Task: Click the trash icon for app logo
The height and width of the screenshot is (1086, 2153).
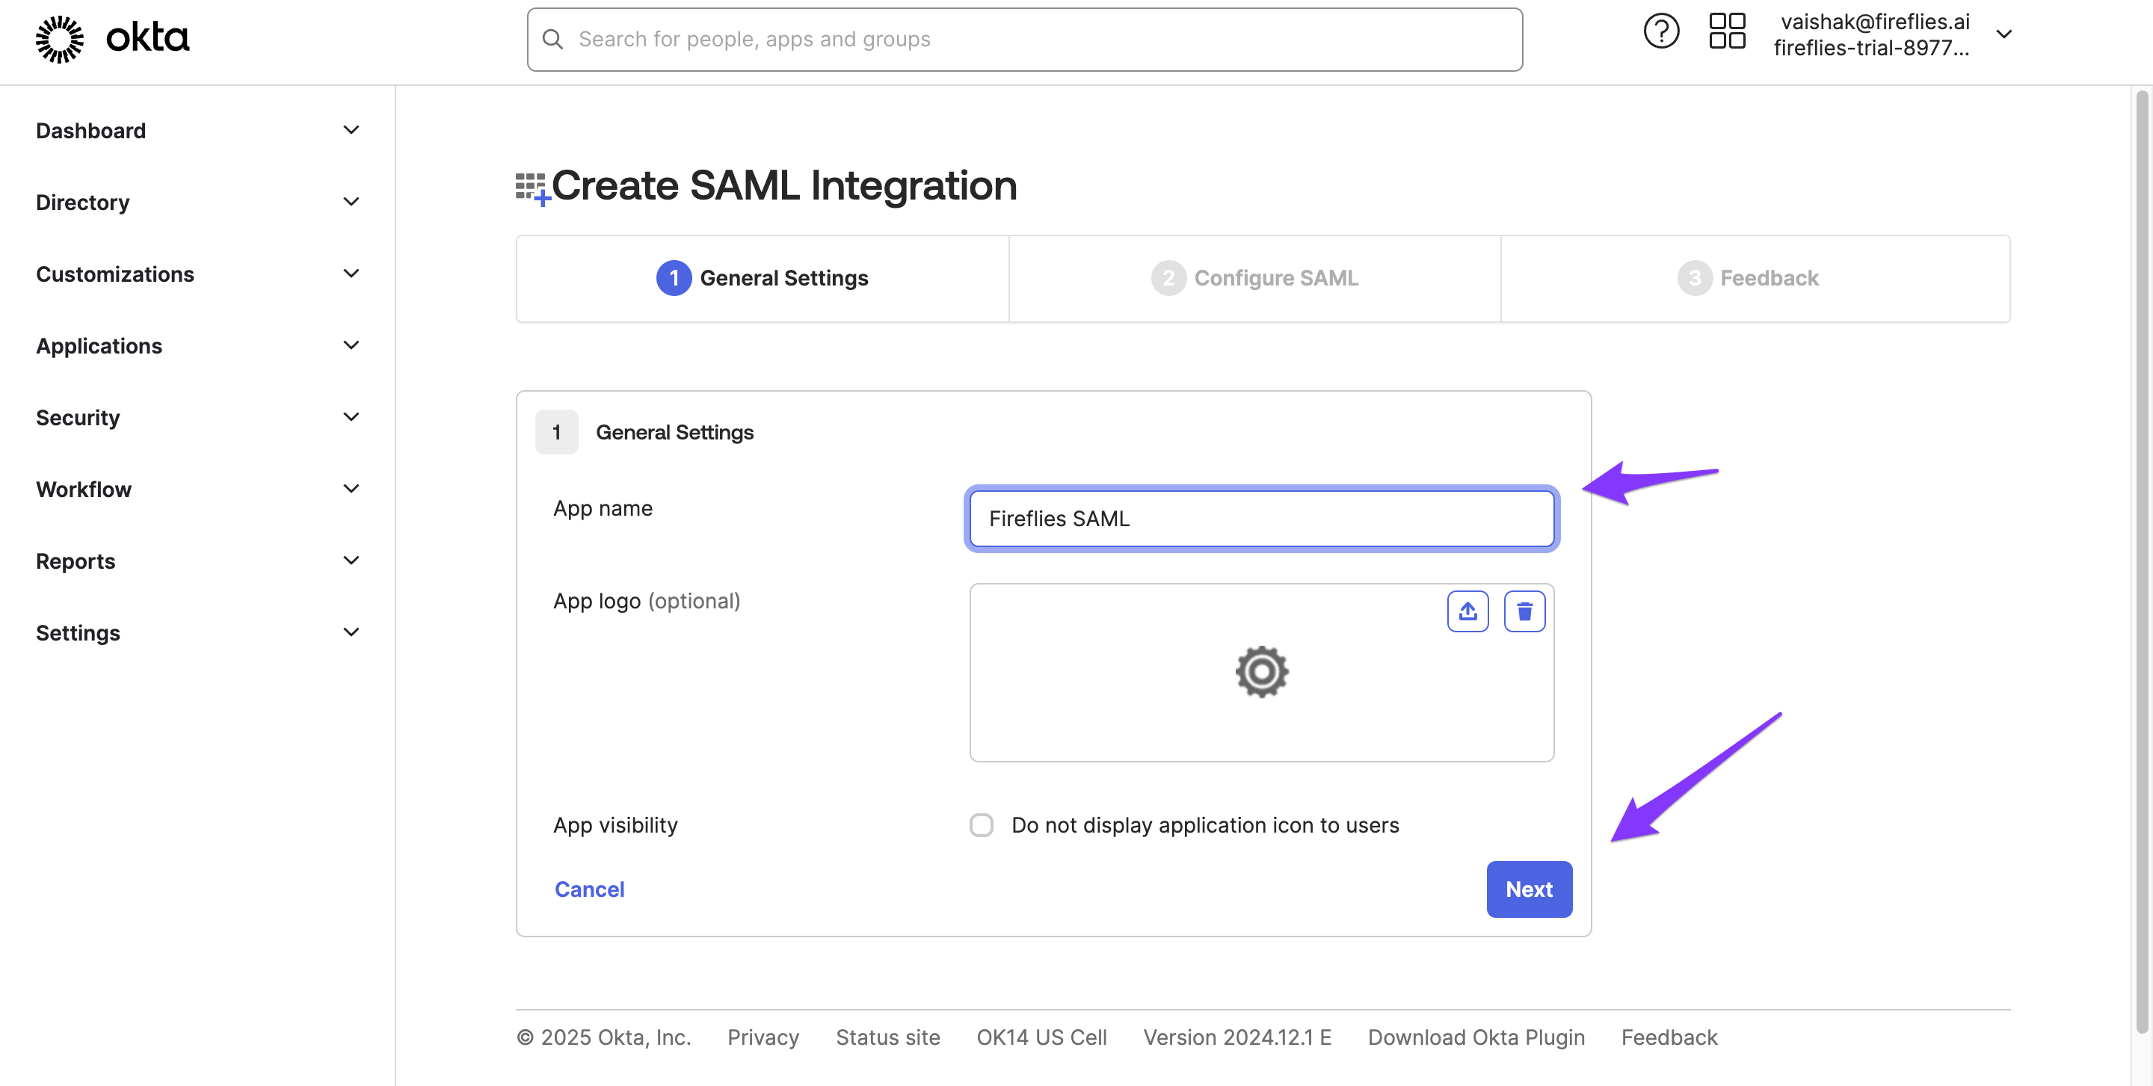Action: pos(1524,611)
